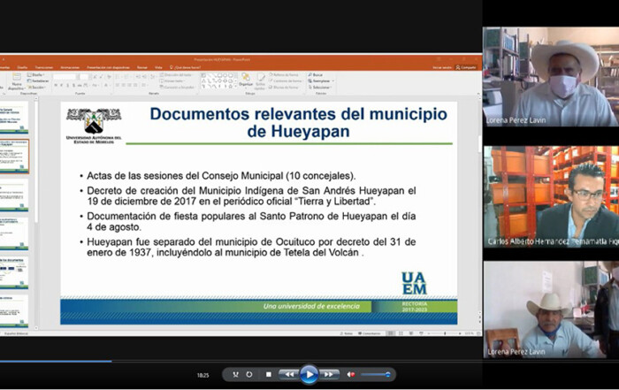Expand the Reemplazar dropdown in ribbon
This screenshot has width=619, height=390.
coord(320,81)
